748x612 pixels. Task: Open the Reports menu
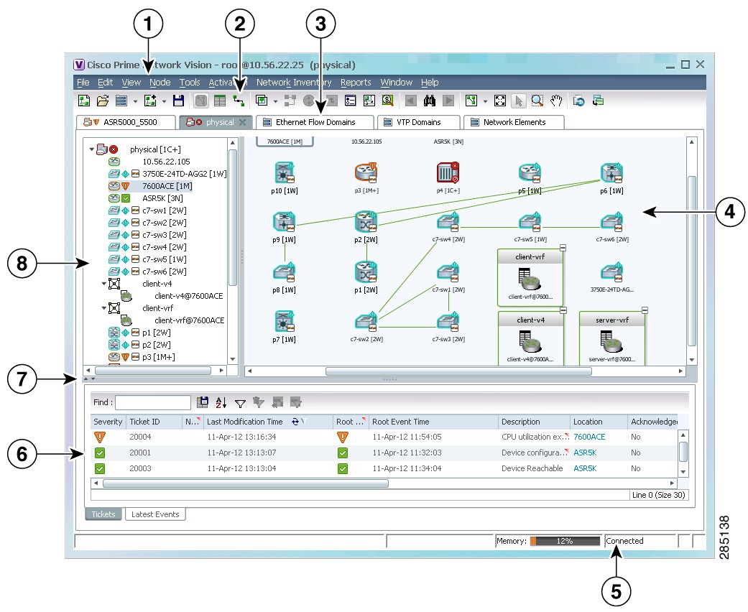(356, 83)
